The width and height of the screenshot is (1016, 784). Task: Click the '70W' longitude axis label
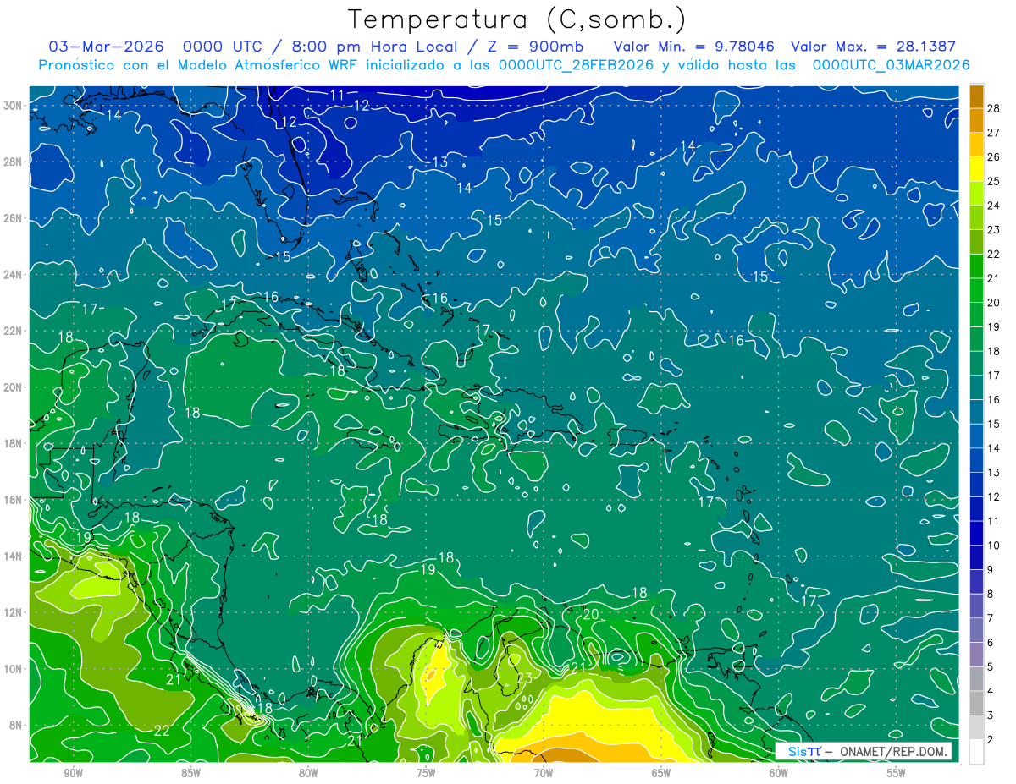click(x=544, y=773)
